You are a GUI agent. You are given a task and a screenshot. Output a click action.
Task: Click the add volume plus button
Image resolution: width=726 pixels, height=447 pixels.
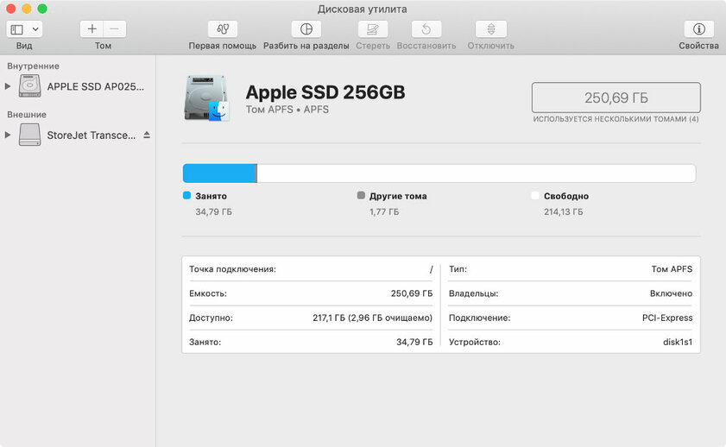coord(92,29)
